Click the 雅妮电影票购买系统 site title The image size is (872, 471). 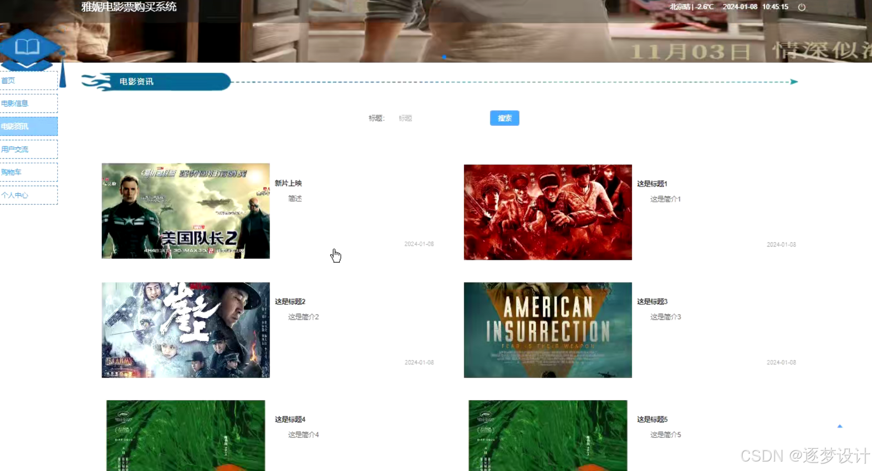[129, 7]
